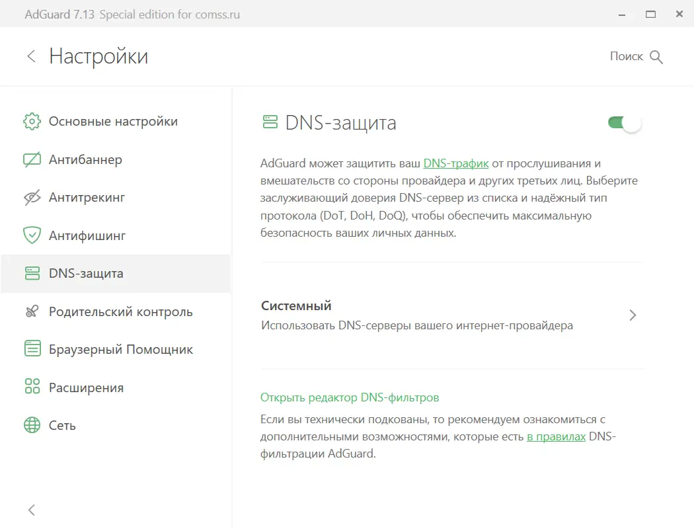694x529 pixels.
Task: Open the Родительский контроль section
Action: [116, 311]
